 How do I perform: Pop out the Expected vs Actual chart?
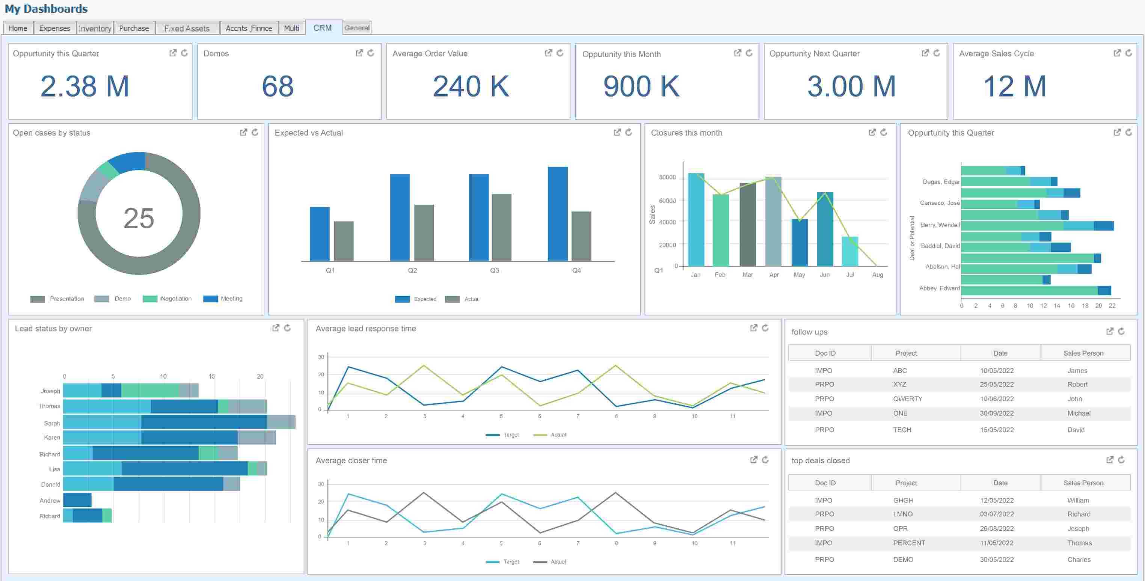[x=617, y=132]
